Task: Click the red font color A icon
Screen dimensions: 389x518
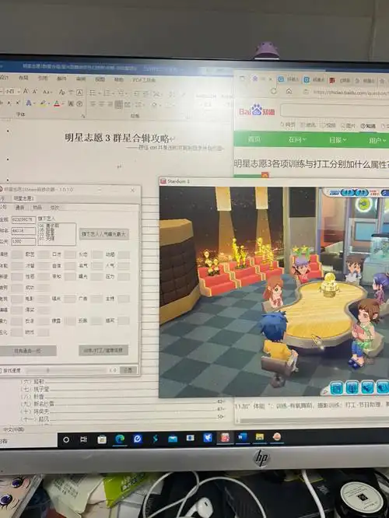Action: [57, 103]
